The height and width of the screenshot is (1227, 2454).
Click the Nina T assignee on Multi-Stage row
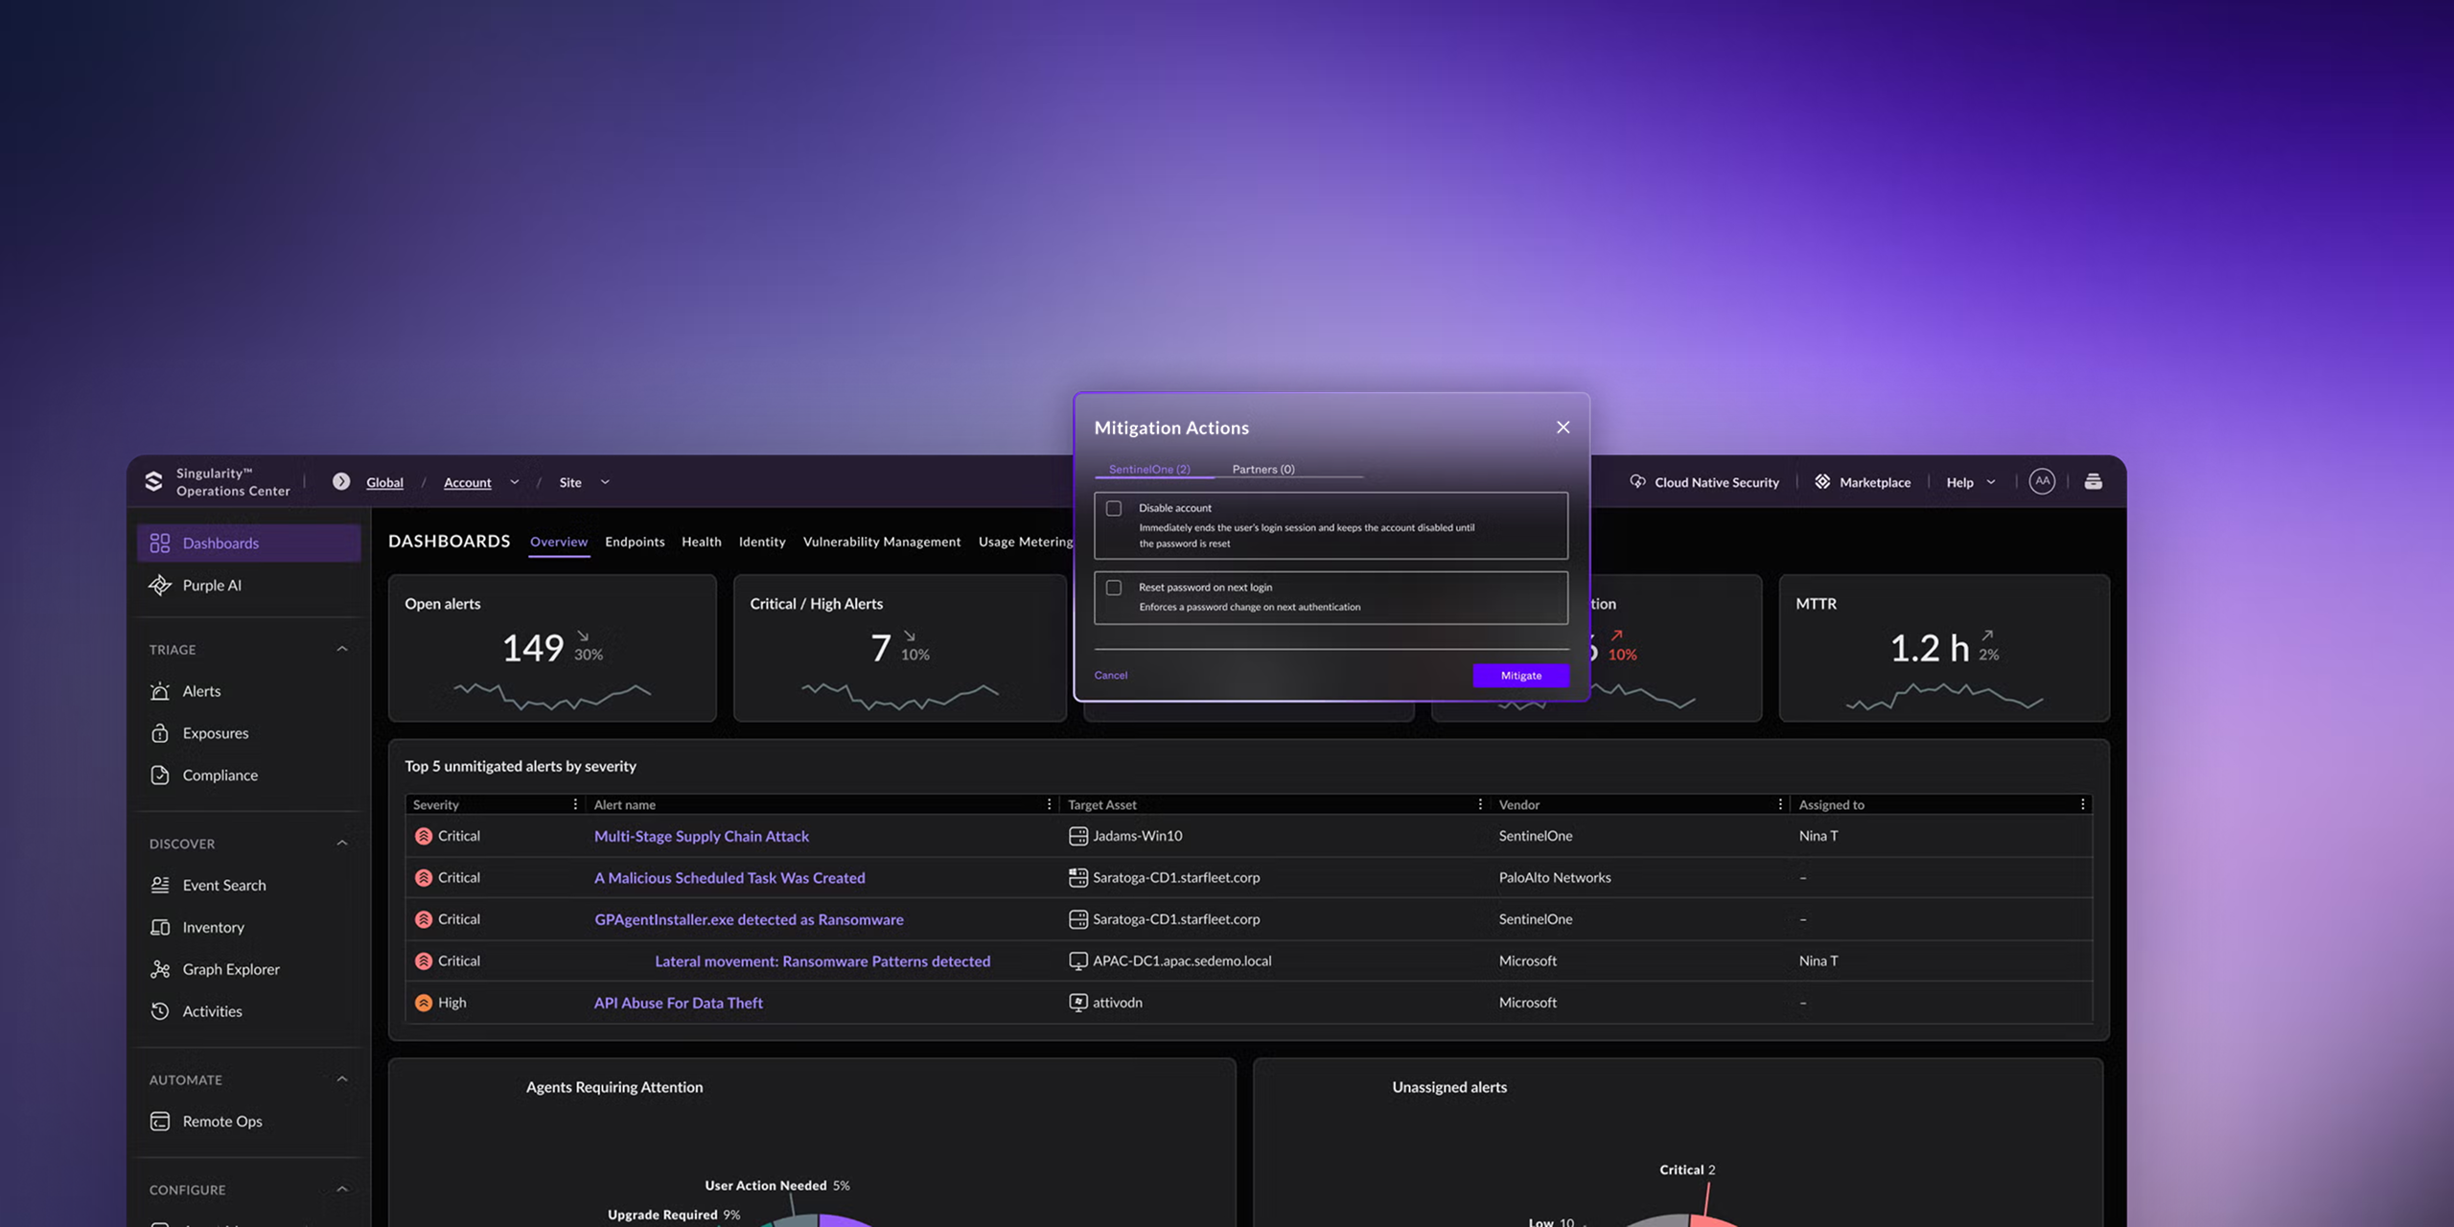tap(1818, 836)
